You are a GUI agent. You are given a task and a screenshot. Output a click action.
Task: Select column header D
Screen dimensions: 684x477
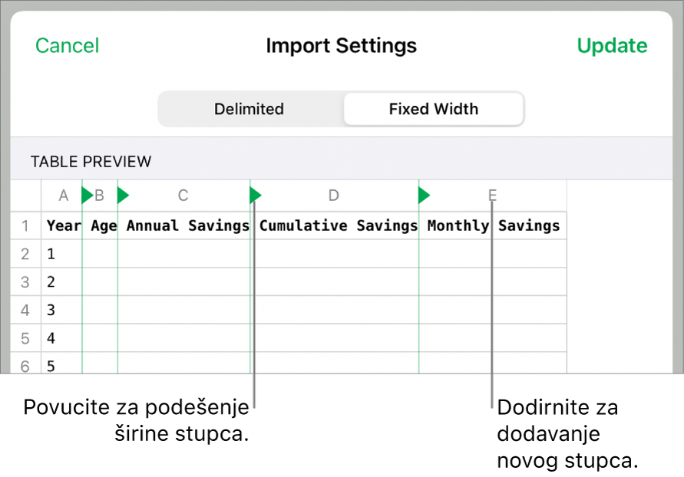pyautogui.click(x=333, y=196)
